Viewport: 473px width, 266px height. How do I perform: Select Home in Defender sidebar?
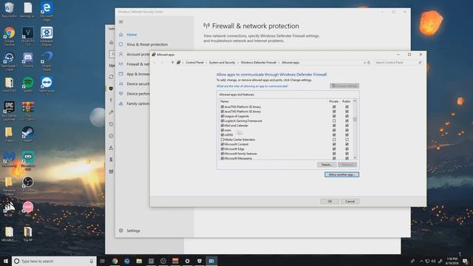(132, 35)
